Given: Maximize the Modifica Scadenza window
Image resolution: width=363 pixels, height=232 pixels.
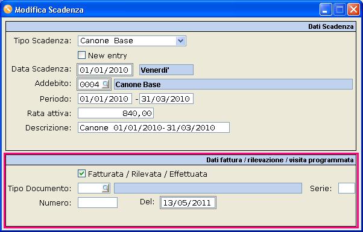Looking at the screenshot, I should (x=339, y=10).
